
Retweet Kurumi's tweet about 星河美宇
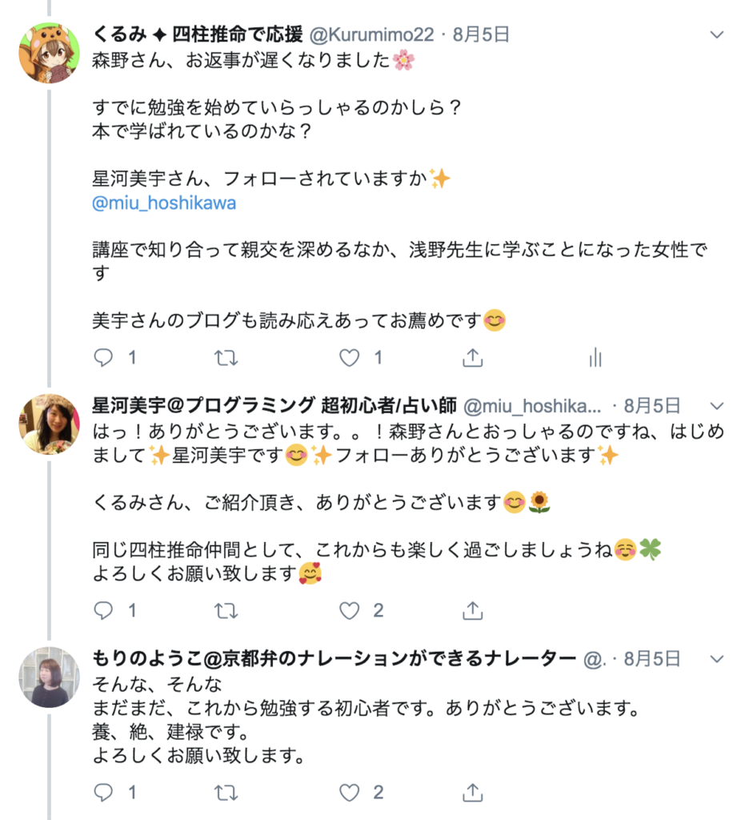click(x=227, y=358)
